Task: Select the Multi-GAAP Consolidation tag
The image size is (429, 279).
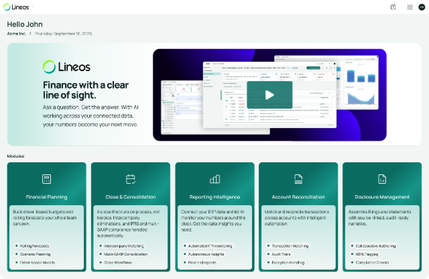Action: tap(123, 254)
